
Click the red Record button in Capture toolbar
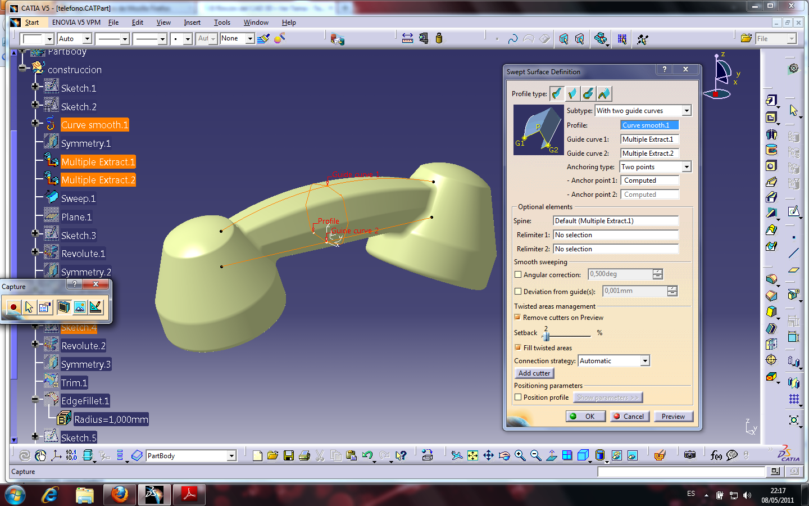[x=13, y=307]
